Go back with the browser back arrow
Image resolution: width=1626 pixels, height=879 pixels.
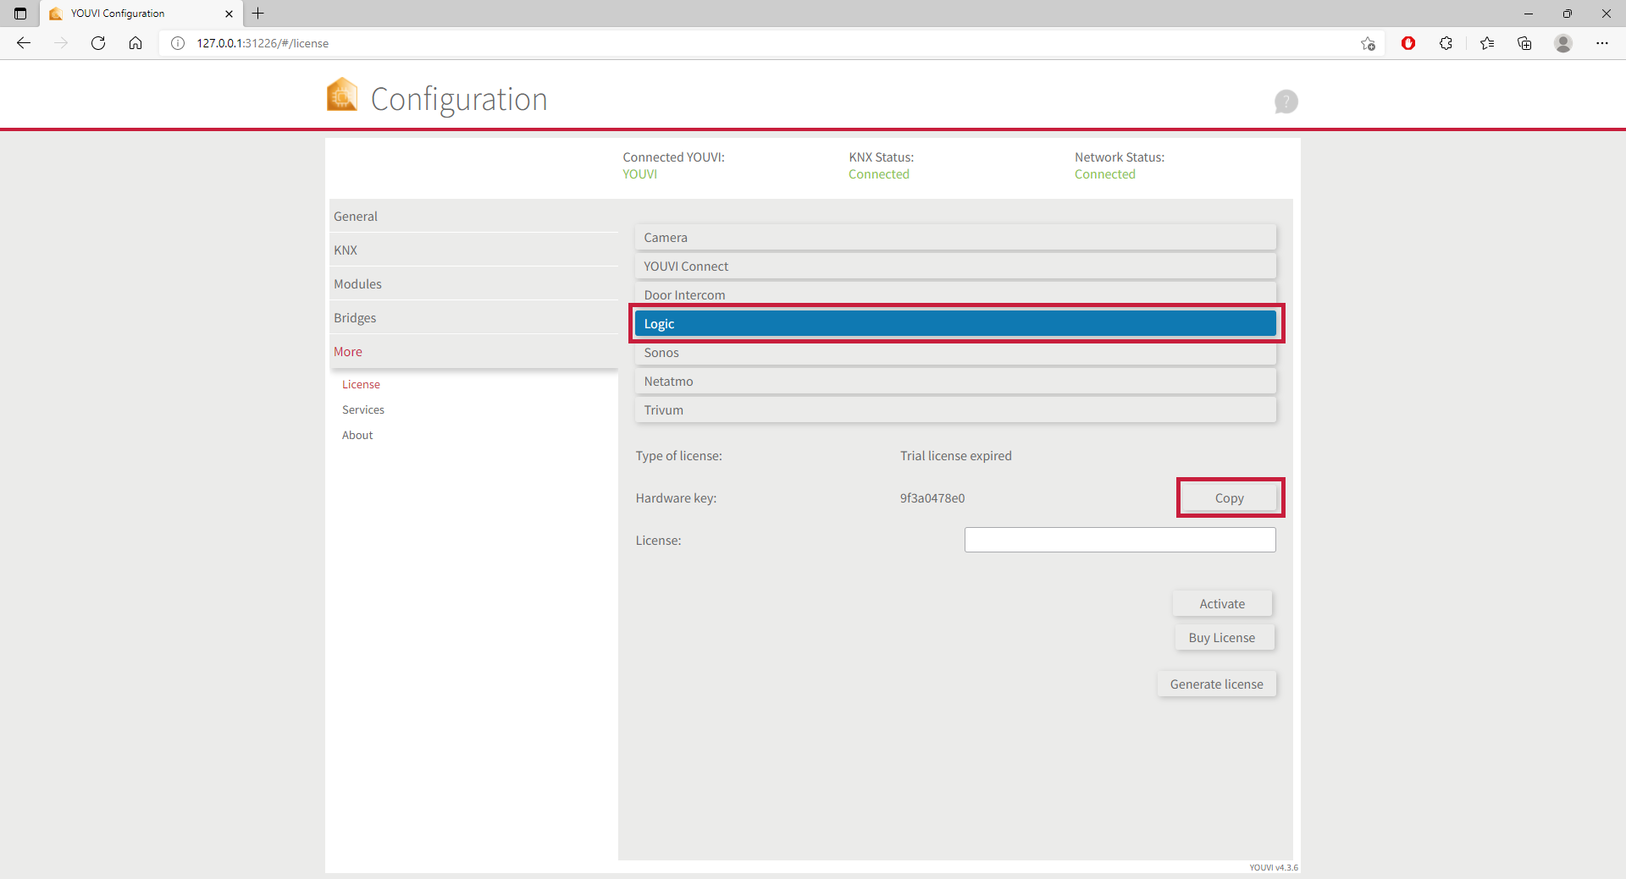pos(24,43)
